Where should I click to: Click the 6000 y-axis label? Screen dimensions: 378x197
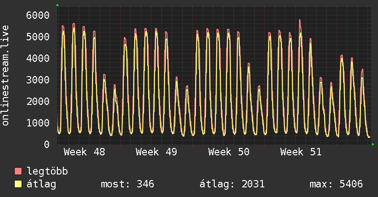pyautogui.click(x=38, y=15)
